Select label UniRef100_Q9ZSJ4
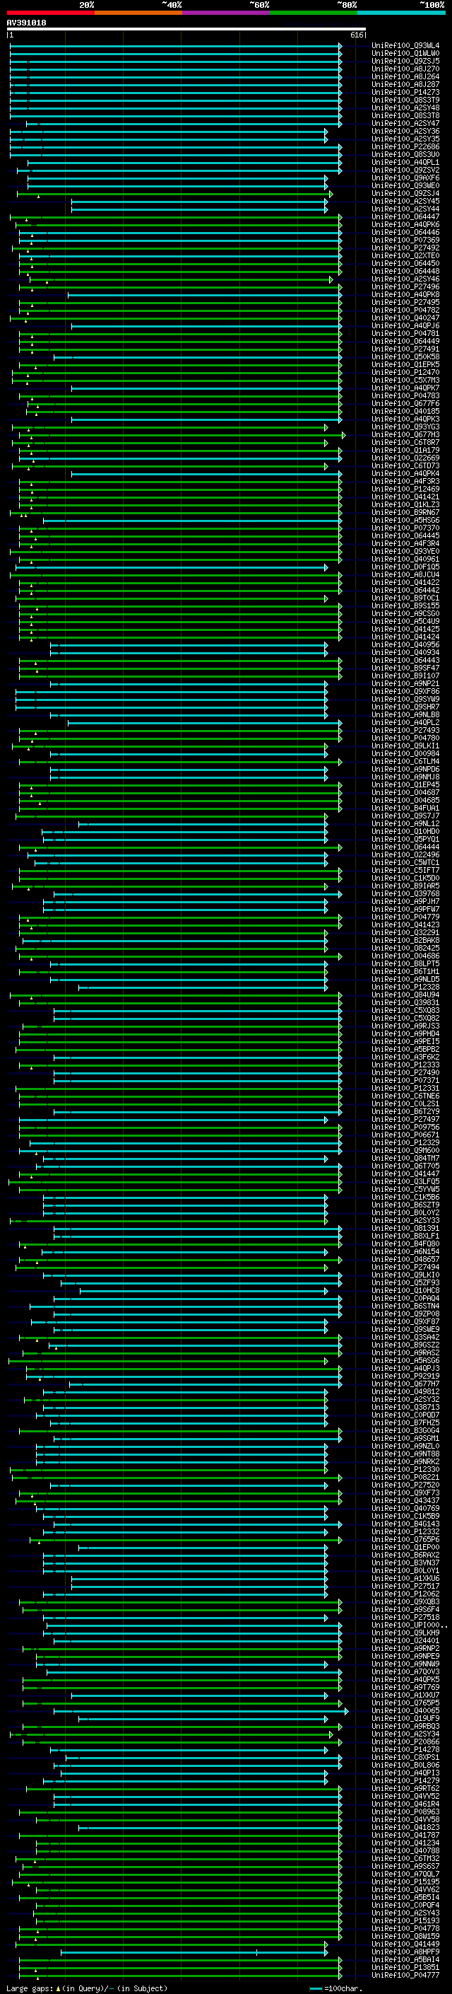452x1994 pixels. point(405,194)
